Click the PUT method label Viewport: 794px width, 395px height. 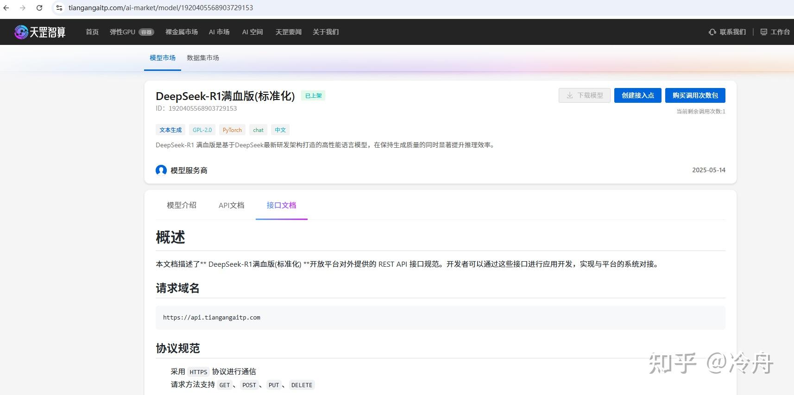pyautogui.click(x=274, y=385)
